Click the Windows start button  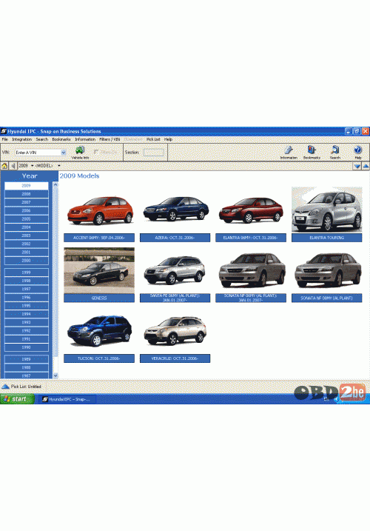(17, 399)
